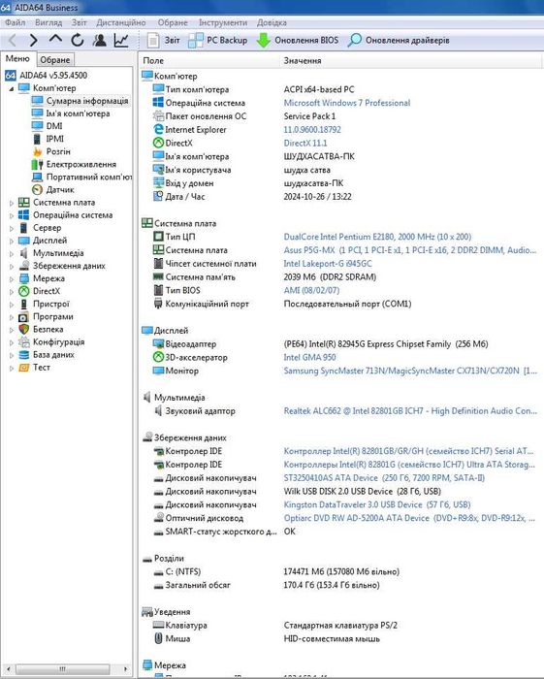Image resolution: width=544 pixels, height=679 pixels.
Task: Open the Intel GMA 950 link
Action: pos(309,357)
